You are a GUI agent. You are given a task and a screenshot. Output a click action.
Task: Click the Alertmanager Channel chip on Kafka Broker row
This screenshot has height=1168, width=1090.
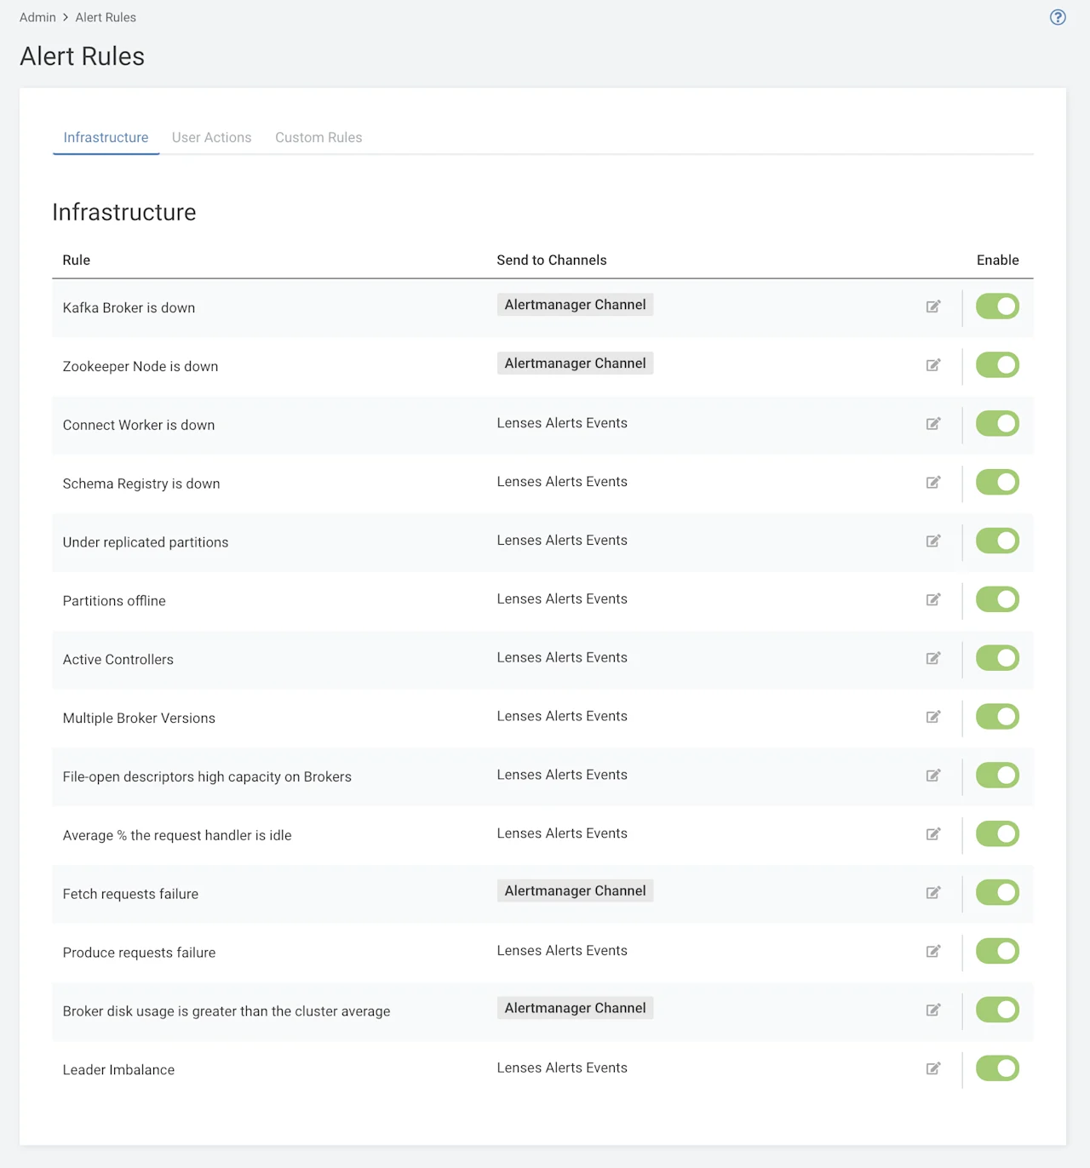click(575, 304)
